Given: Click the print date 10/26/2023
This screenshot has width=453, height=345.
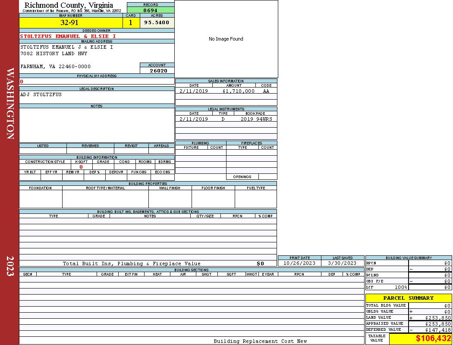Looking at the screenshot, I should [x=299, y=263].
